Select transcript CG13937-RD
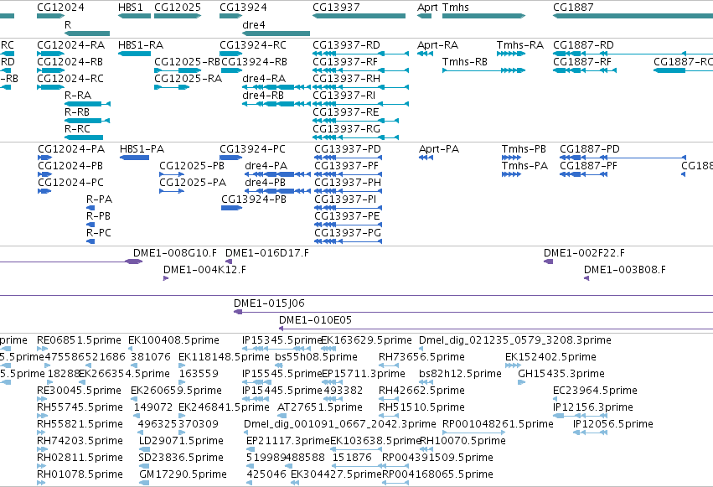 (346, 45)
